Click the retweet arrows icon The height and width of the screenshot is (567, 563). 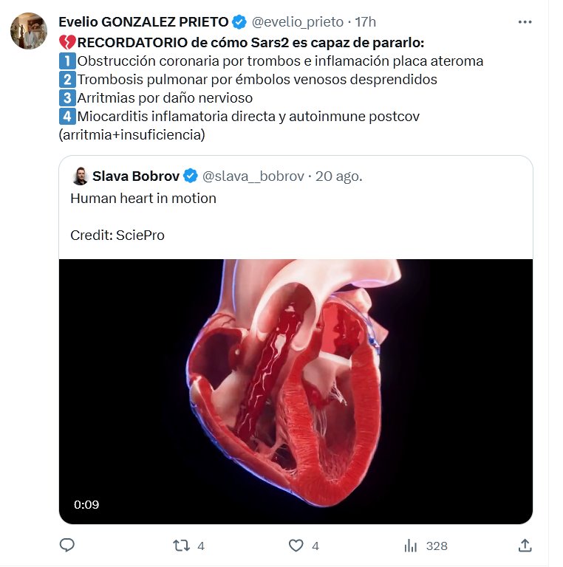tap(181, 546)
